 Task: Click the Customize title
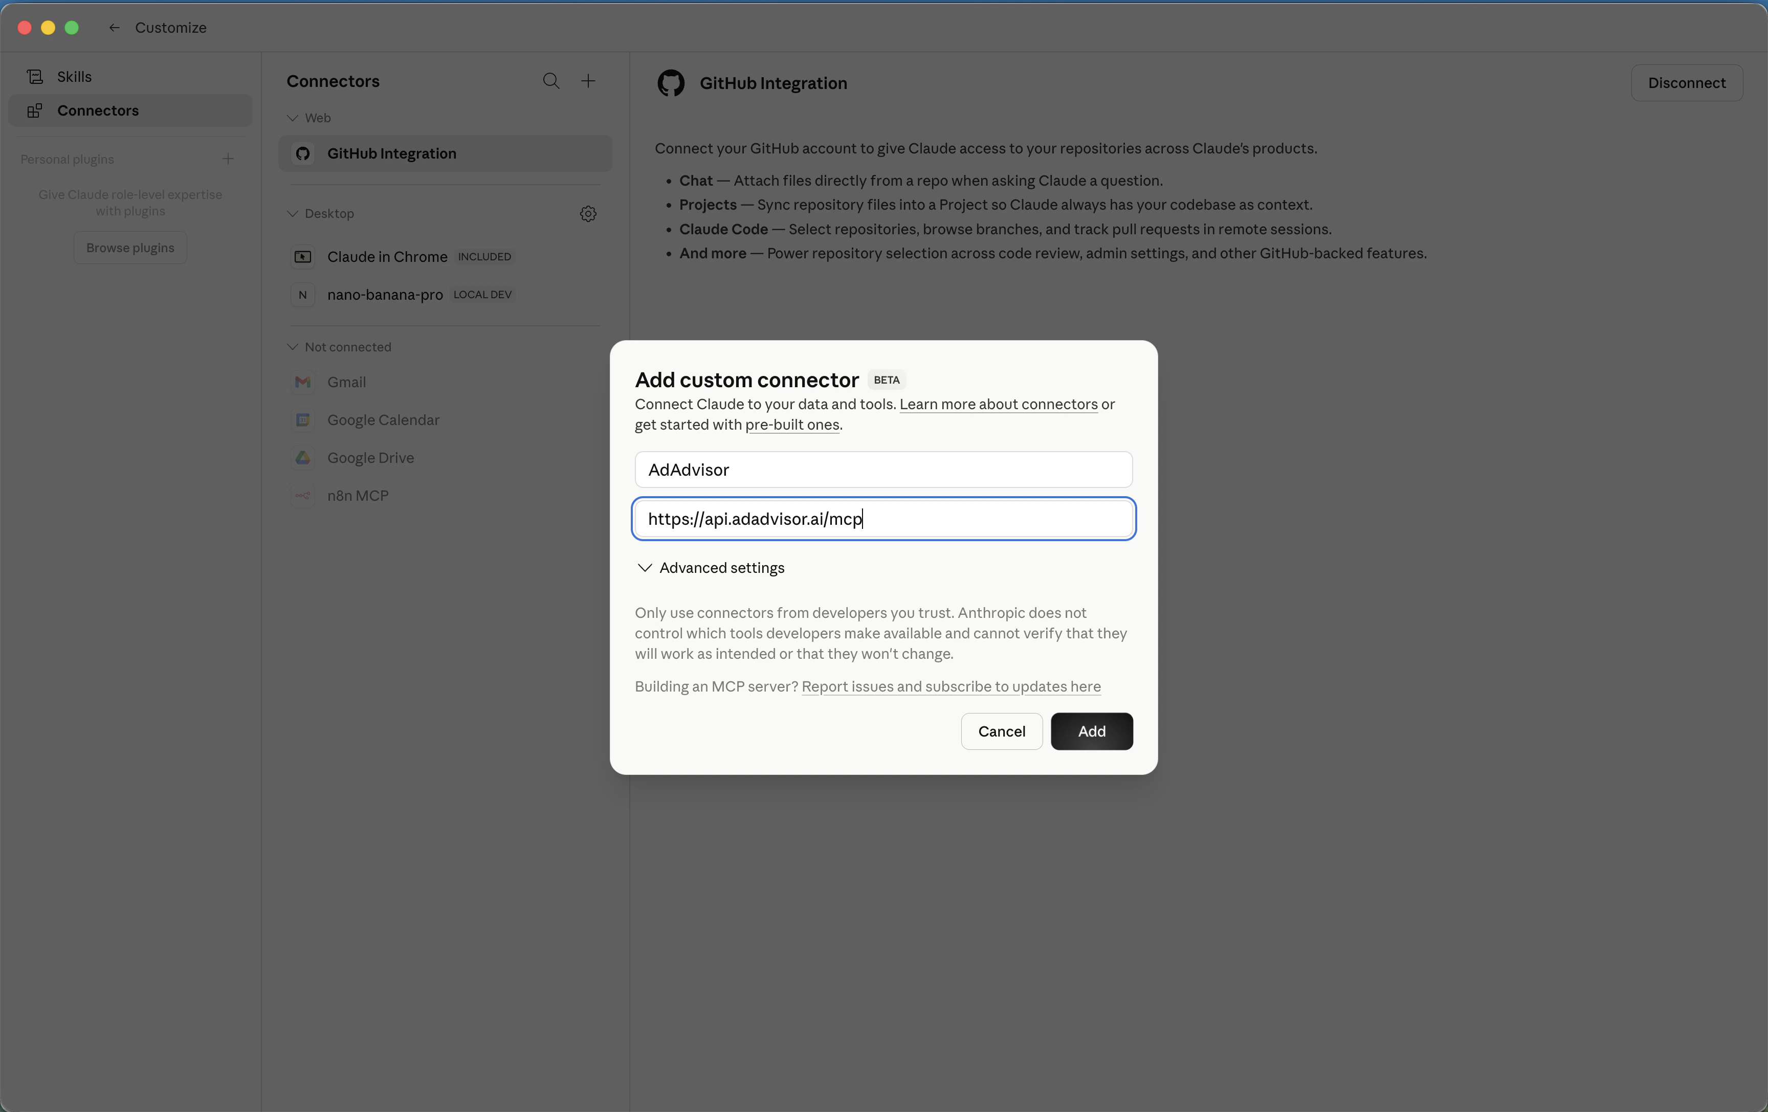[170, 28]
